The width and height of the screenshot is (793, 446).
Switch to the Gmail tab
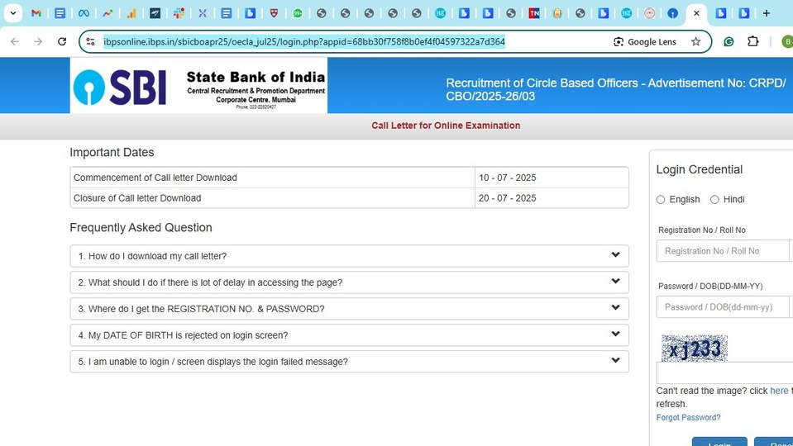36,14
